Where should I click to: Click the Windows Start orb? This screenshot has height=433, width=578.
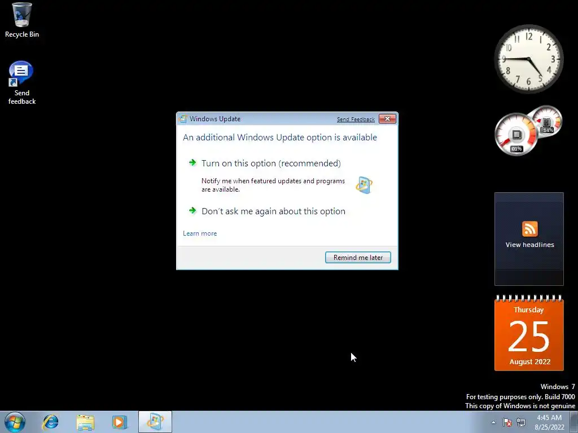pyautogui.click(x=15, y=422)
